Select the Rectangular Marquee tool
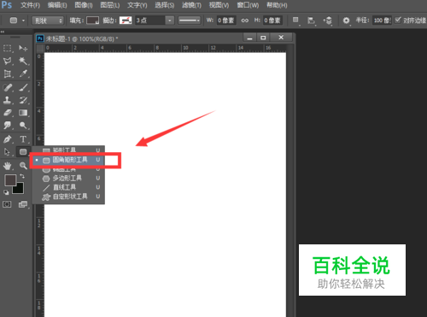This screenshot has height=317, width=427. 8,48
